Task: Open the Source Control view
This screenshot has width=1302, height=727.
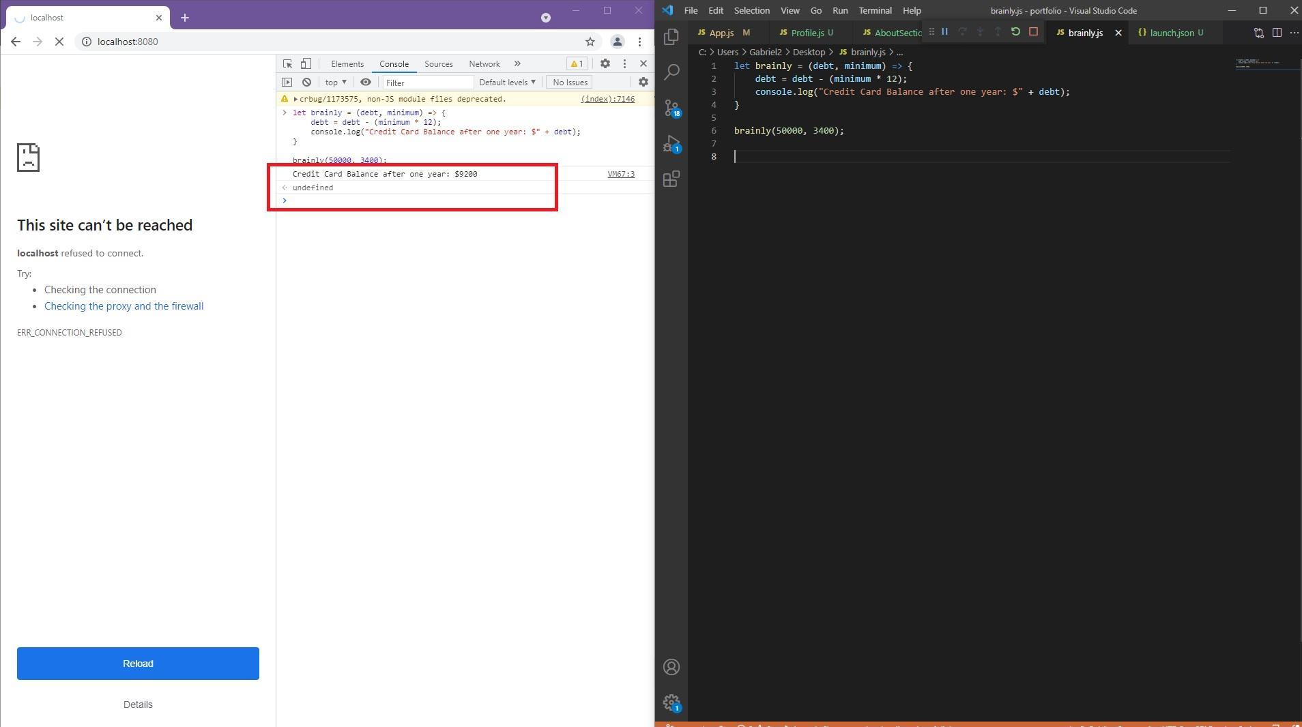Action: (671, 108)
